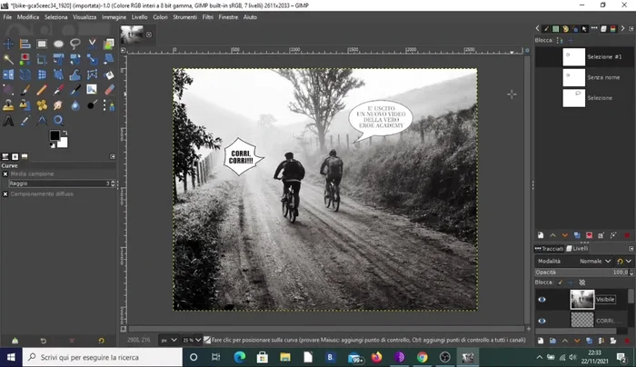Click the Windows taskbar search box

91,358
